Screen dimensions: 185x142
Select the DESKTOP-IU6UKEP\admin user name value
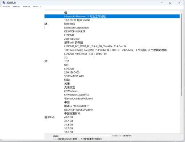(79, 110)
